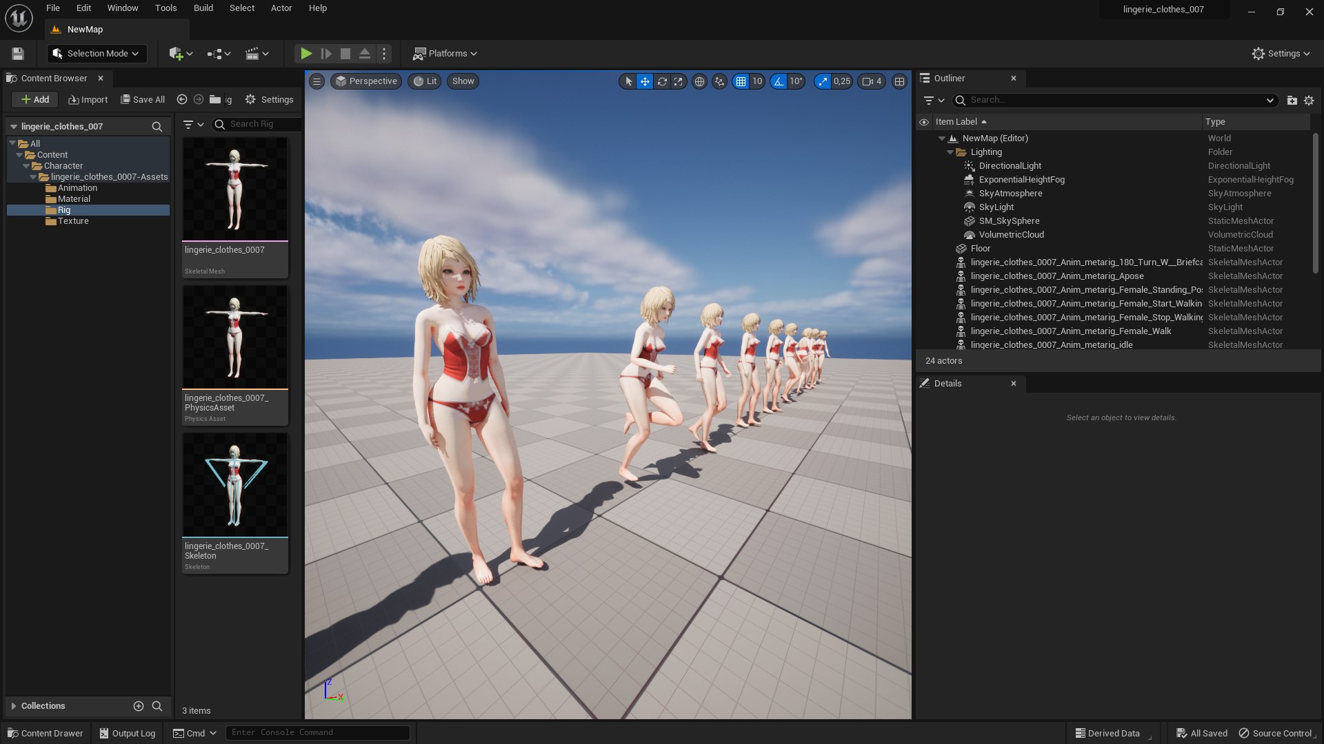Image resolution: width=1324 pixels, height=744 pixels.
Task: Toggle scale snapping in viewport
Action: click(823, 81)
